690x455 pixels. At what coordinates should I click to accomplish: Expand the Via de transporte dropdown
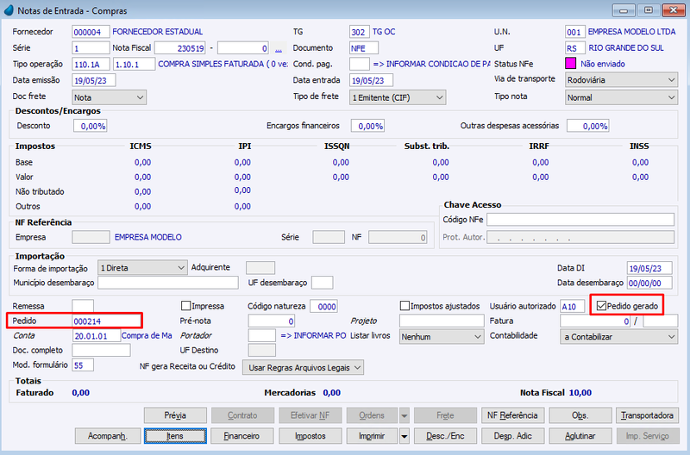[x=621, y=80]
